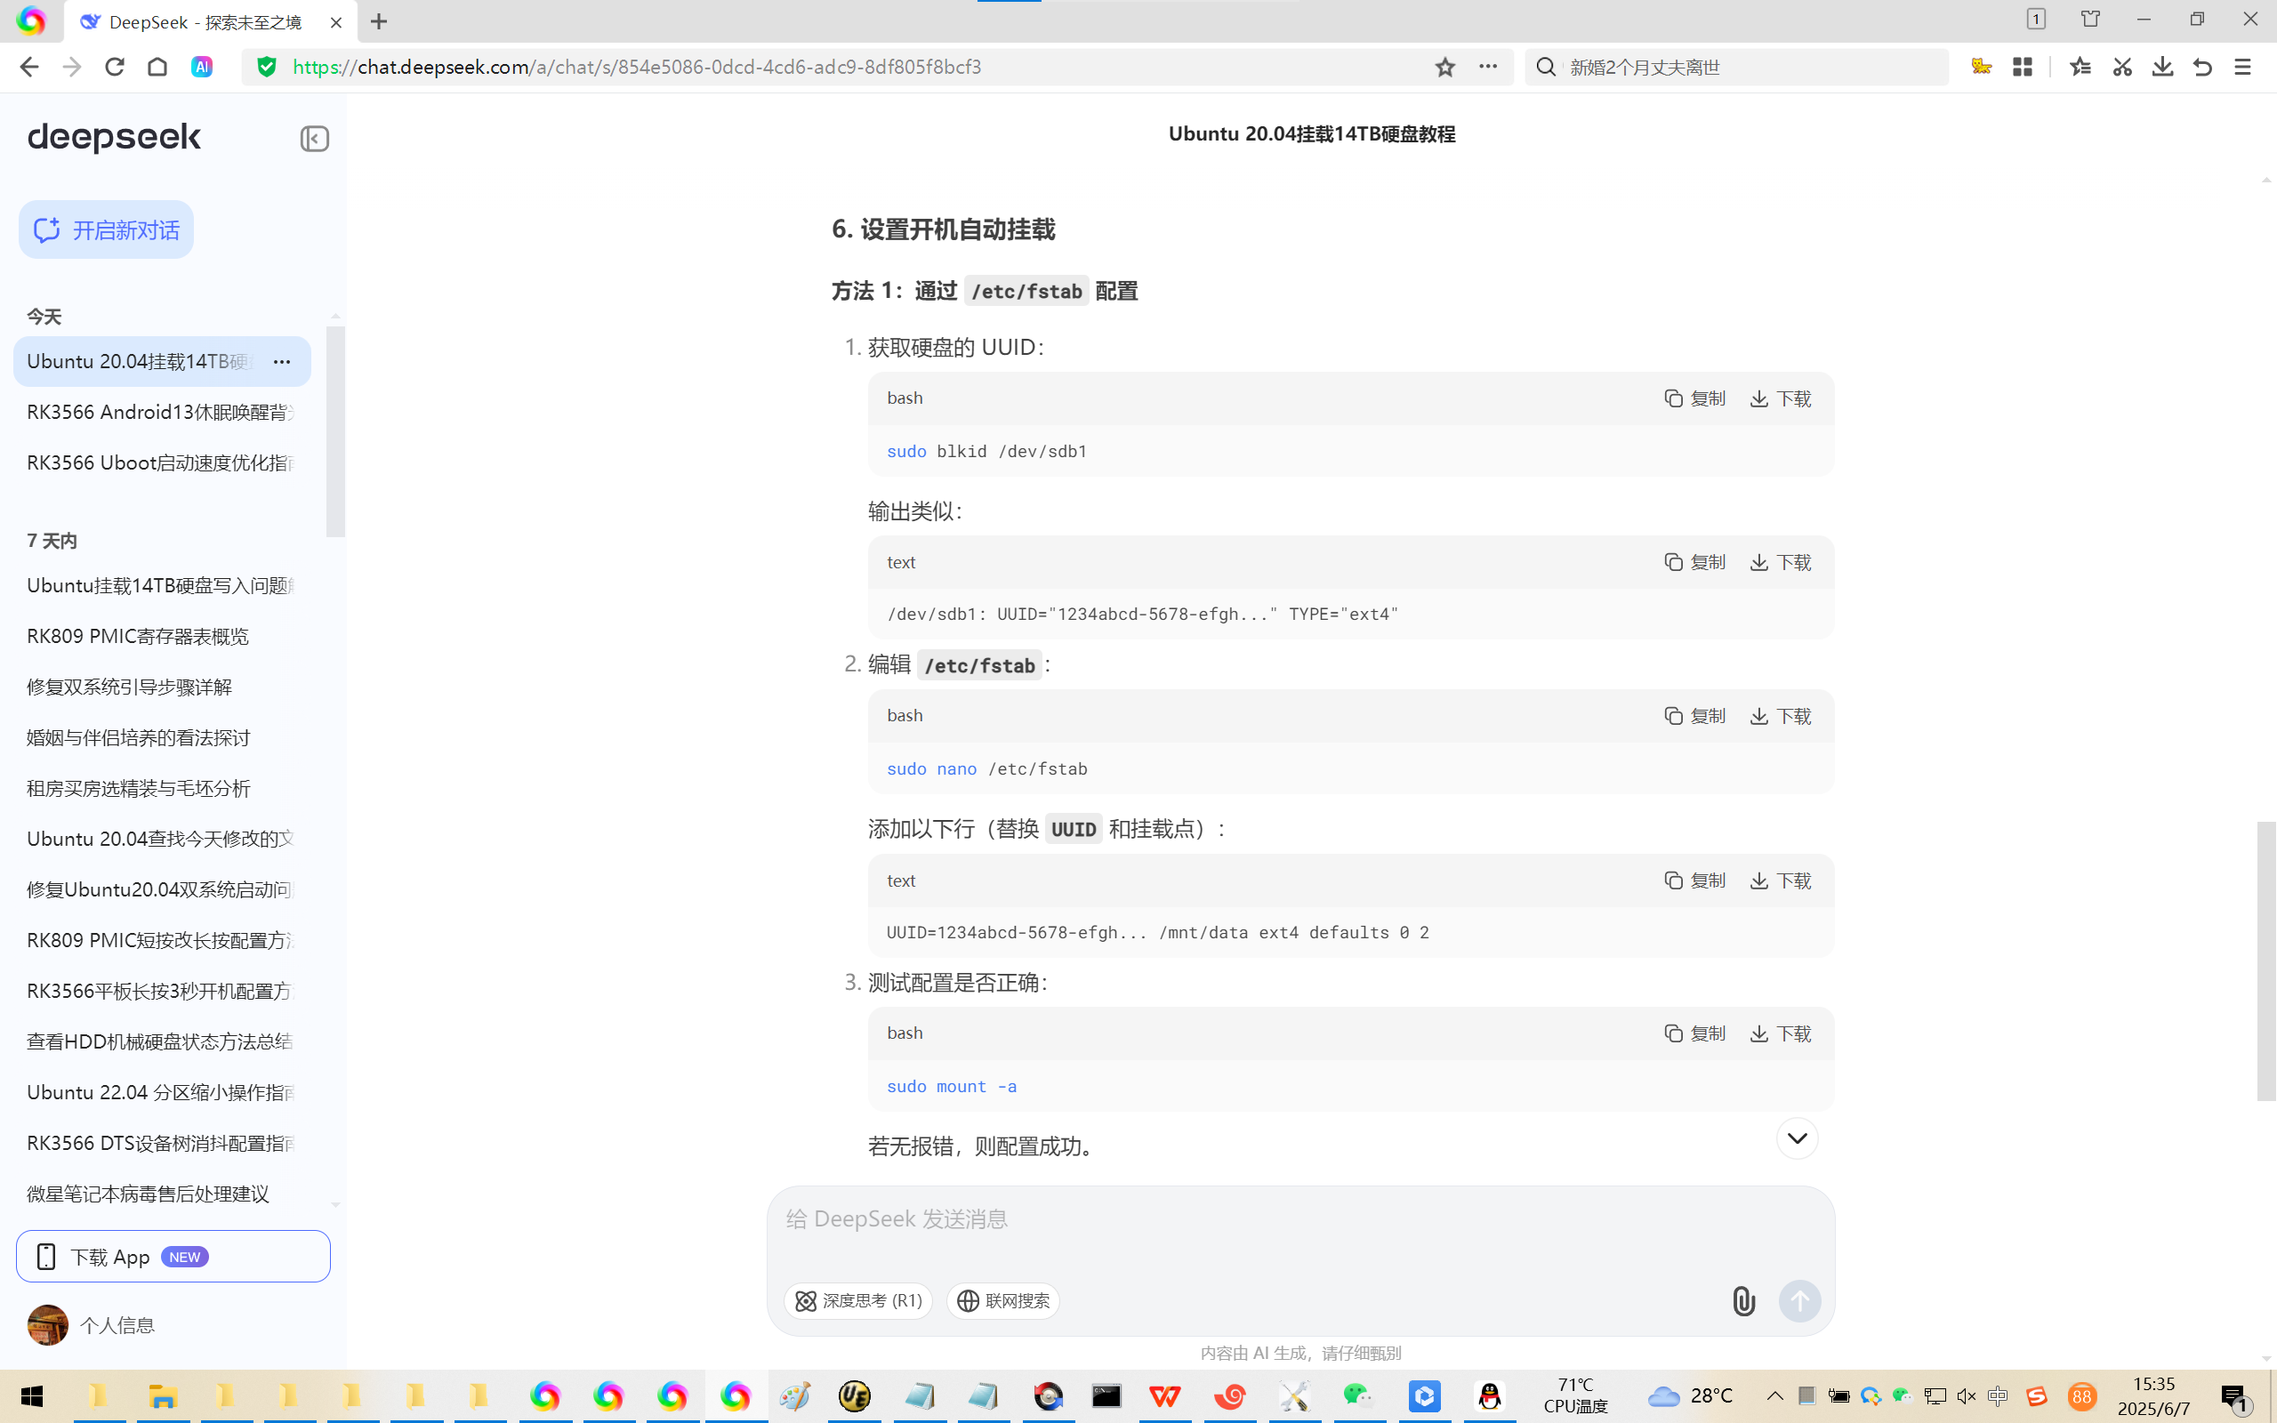
Task: Copy the sudo blkid code block
Action: (x=1694, y=398)
